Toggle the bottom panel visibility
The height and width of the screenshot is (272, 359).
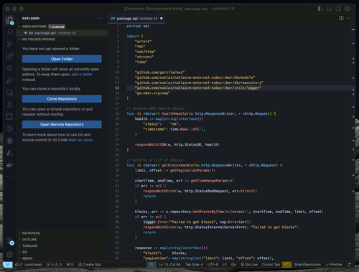point(330,9)
